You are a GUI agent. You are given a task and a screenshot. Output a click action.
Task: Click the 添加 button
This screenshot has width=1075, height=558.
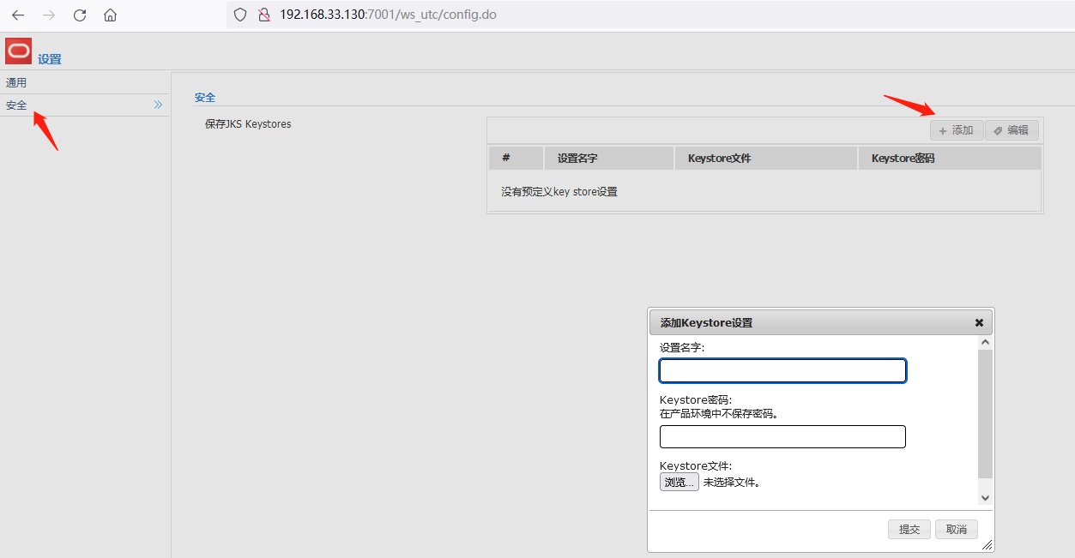pyautogui.click(x=957, y=130)
